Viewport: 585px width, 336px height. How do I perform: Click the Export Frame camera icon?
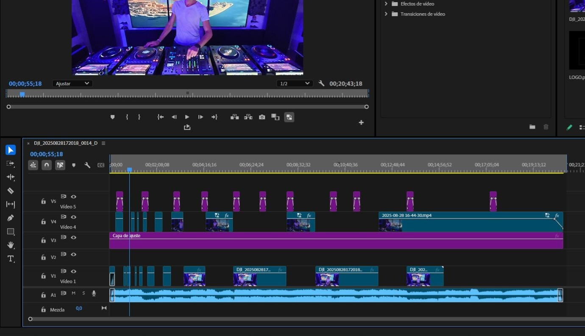[262, 117]
